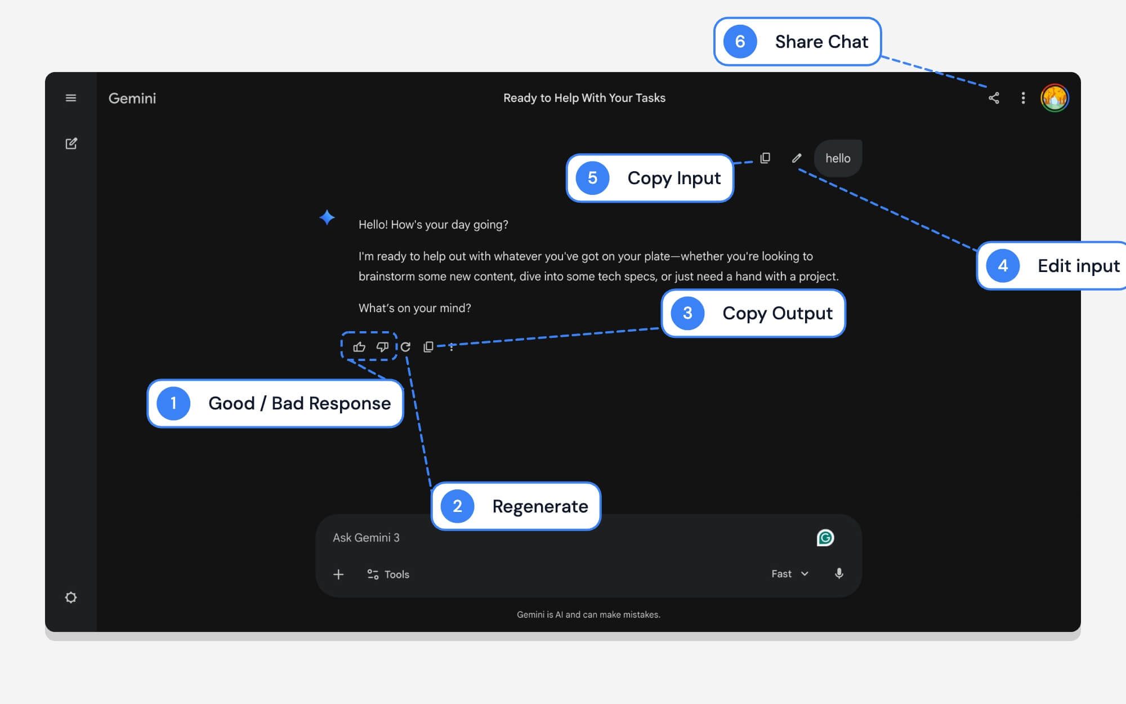Click the plus icon to attach files
Viewport: 1126px width, 704px height.
[338, 574]
